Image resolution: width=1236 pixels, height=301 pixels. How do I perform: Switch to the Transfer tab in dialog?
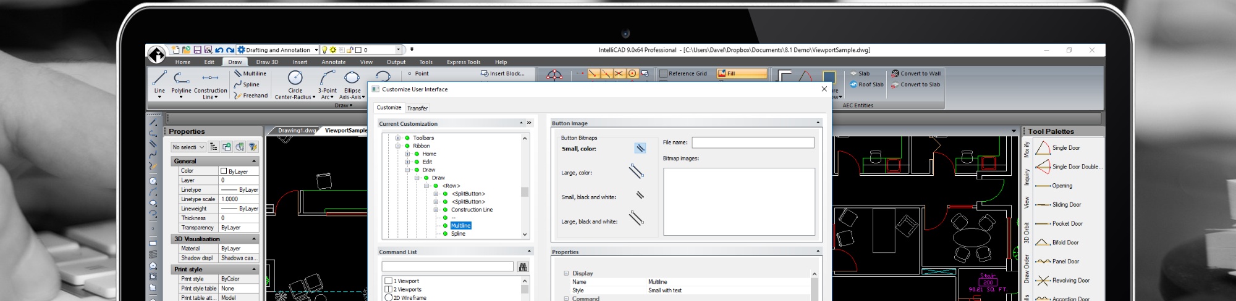(x=417, y=108)
